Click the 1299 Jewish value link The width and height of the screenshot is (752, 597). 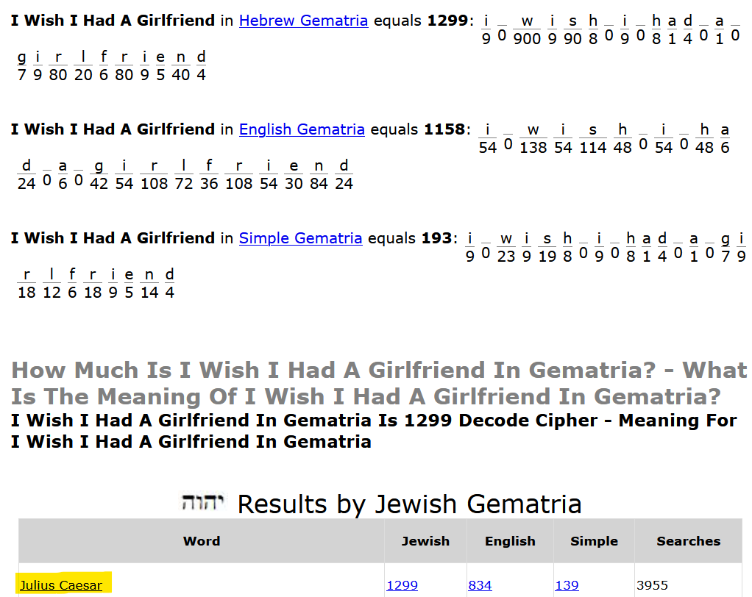pyautogui.click(x=402, y=585)
